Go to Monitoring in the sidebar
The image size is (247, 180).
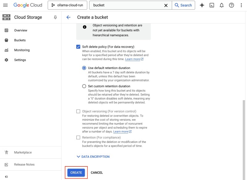pyautogui.click(x=22, y=50)
